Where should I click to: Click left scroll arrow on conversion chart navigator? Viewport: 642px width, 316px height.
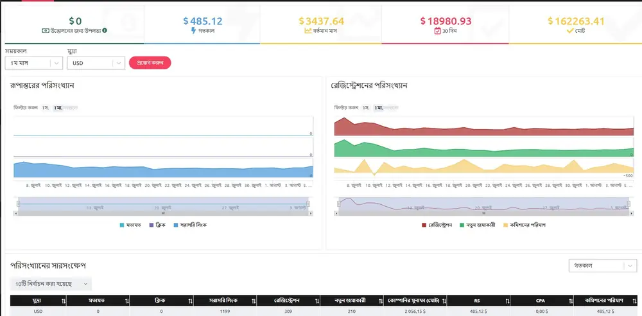pyautogui.click(x=16, y=213)
